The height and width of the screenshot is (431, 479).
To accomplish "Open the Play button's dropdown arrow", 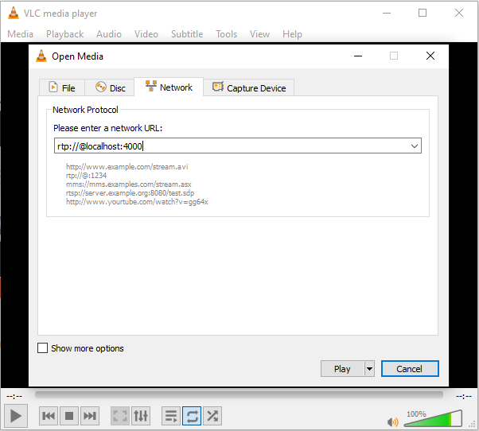I will click(369, 369).
